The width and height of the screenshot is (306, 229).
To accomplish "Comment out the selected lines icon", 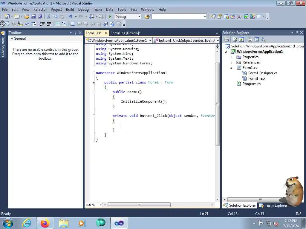I will (57, 24).
